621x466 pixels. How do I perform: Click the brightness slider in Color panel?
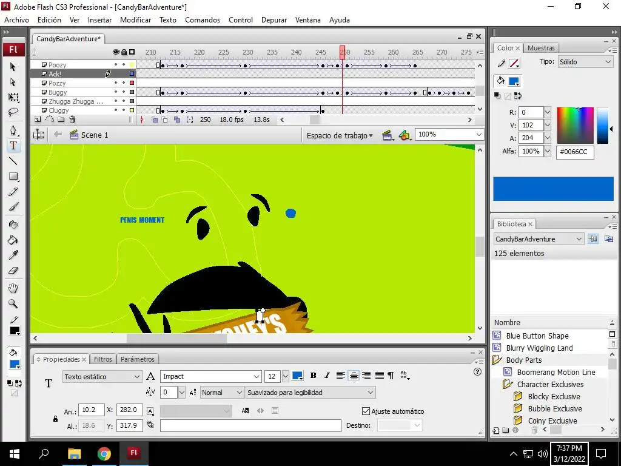602,125
